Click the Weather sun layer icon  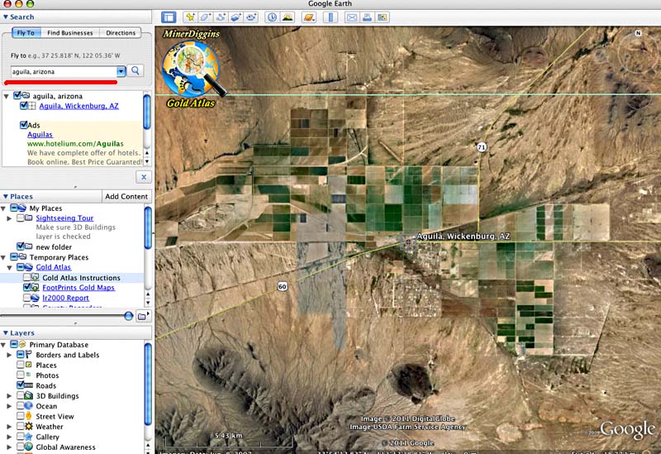pos(28,427)
